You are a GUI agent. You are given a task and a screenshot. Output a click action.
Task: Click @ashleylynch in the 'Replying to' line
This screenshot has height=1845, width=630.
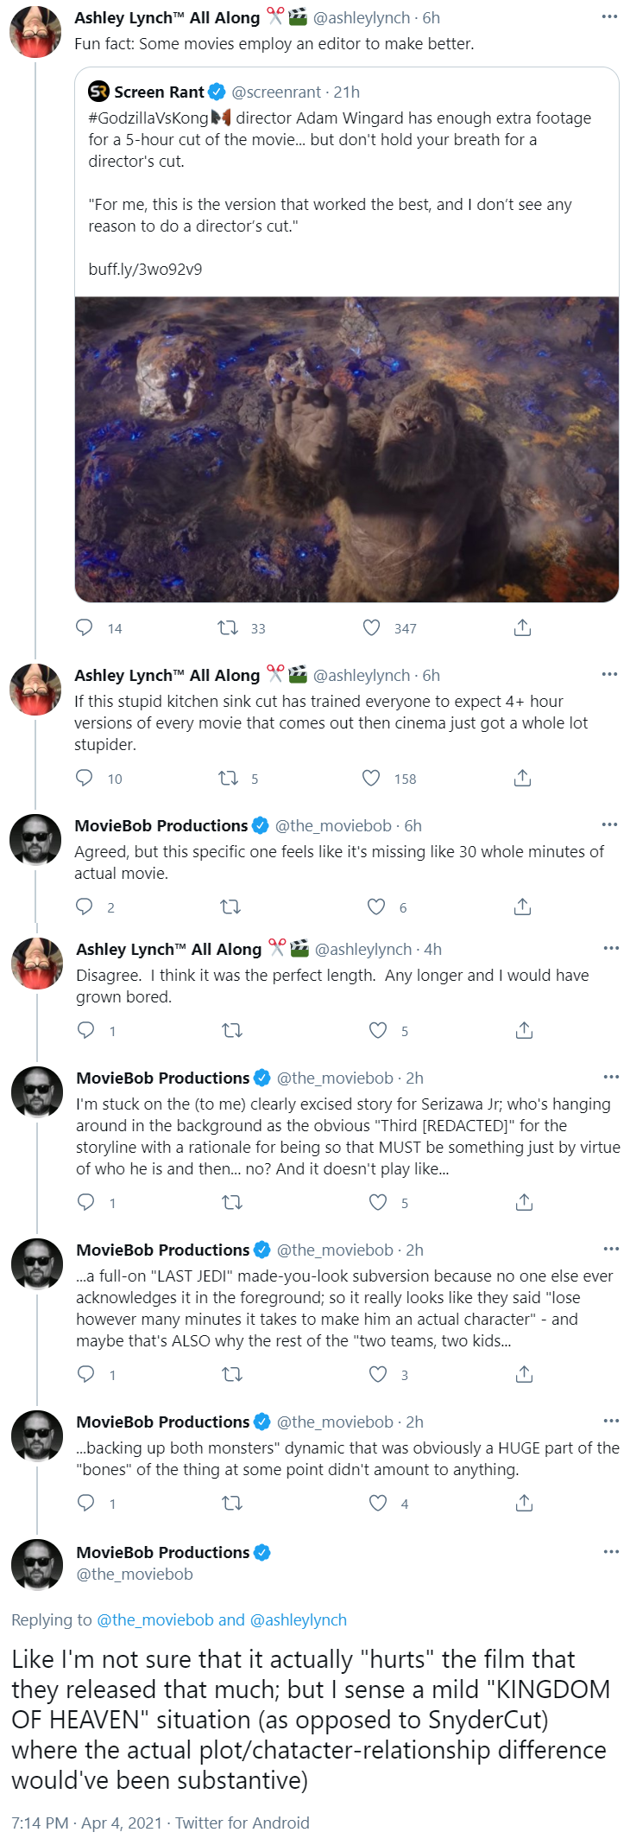click(298, 1619)
